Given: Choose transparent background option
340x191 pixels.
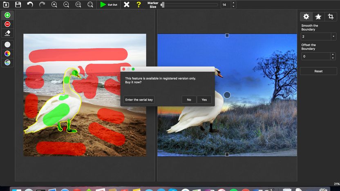Looking at the screenshot, I should coord(7,44).
